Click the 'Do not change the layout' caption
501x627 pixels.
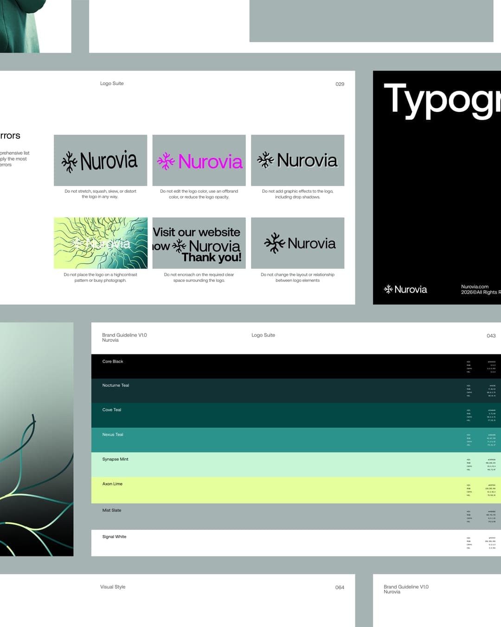pos(297,277)
